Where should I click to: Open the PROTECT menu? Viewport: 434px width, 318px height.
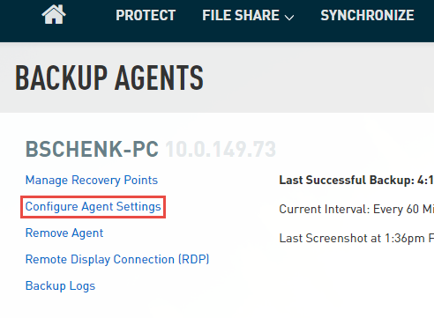click(146, 15)
